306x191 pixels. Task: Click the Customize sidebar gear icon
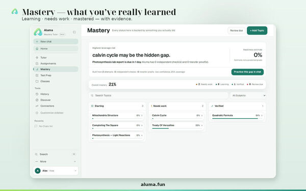coord(37,113)
